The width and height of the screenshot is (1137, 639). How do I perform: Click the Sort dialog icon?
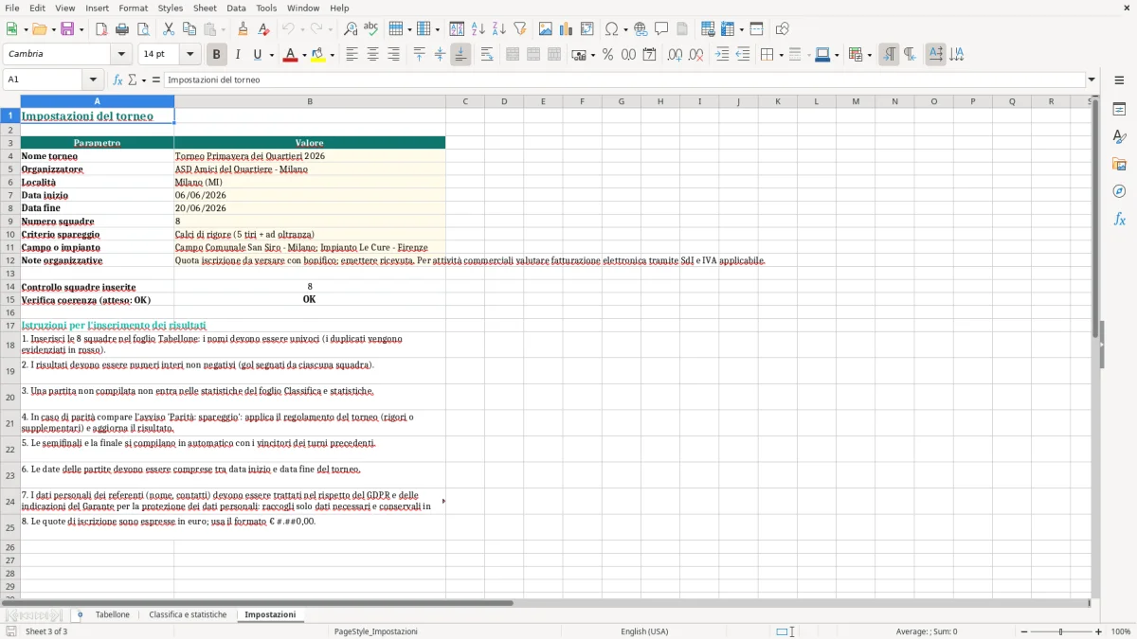(457, 29)
